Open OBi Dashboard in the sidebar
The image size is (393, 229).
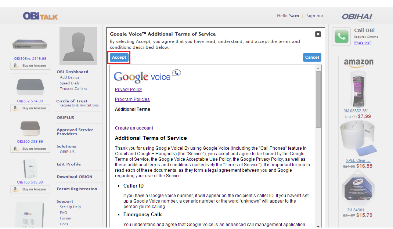click(x=72, y=72)
